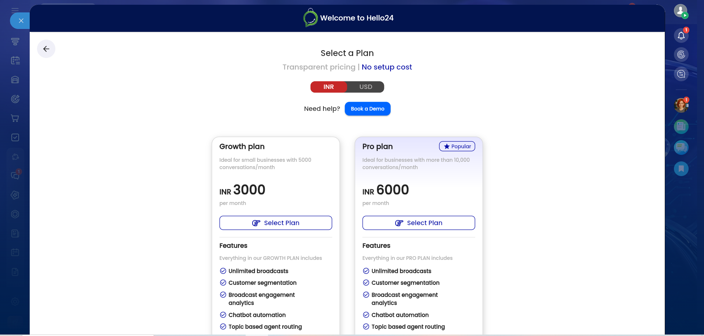Click the Hello24 logo in the header
This screenshot has width=704, height=336.
[x=310, y=18]
